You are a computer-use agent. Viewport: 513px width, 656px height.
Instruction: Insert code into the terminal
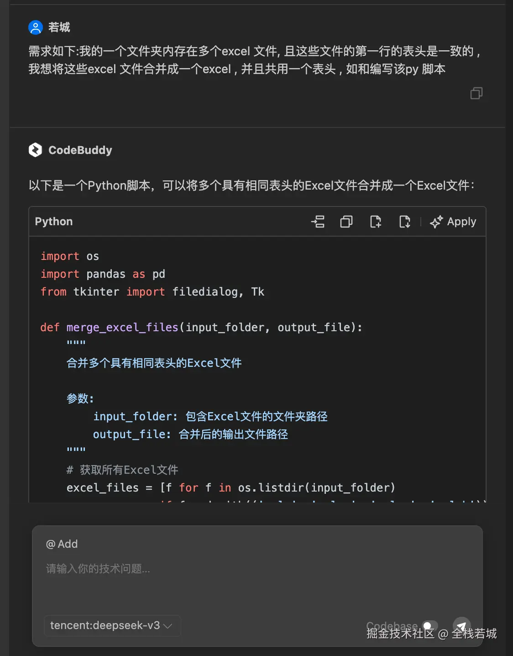[x=318, y=222]
